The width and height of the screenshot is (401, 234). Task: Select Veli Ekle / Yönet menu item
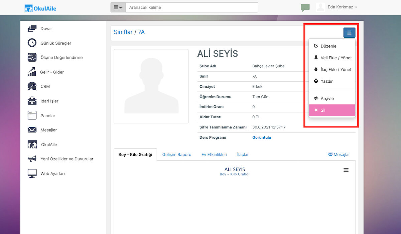tap(332, 58)
